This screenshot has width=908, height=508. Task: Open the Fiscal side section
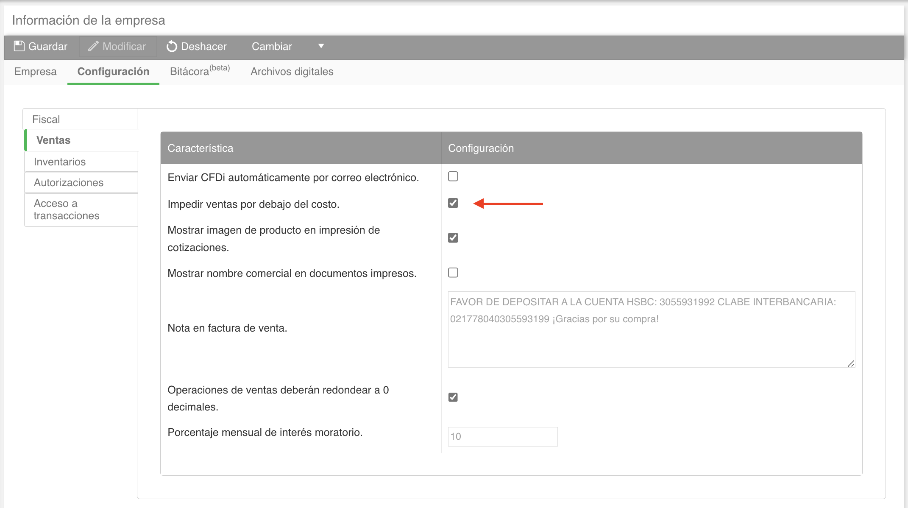pos(81,119)
